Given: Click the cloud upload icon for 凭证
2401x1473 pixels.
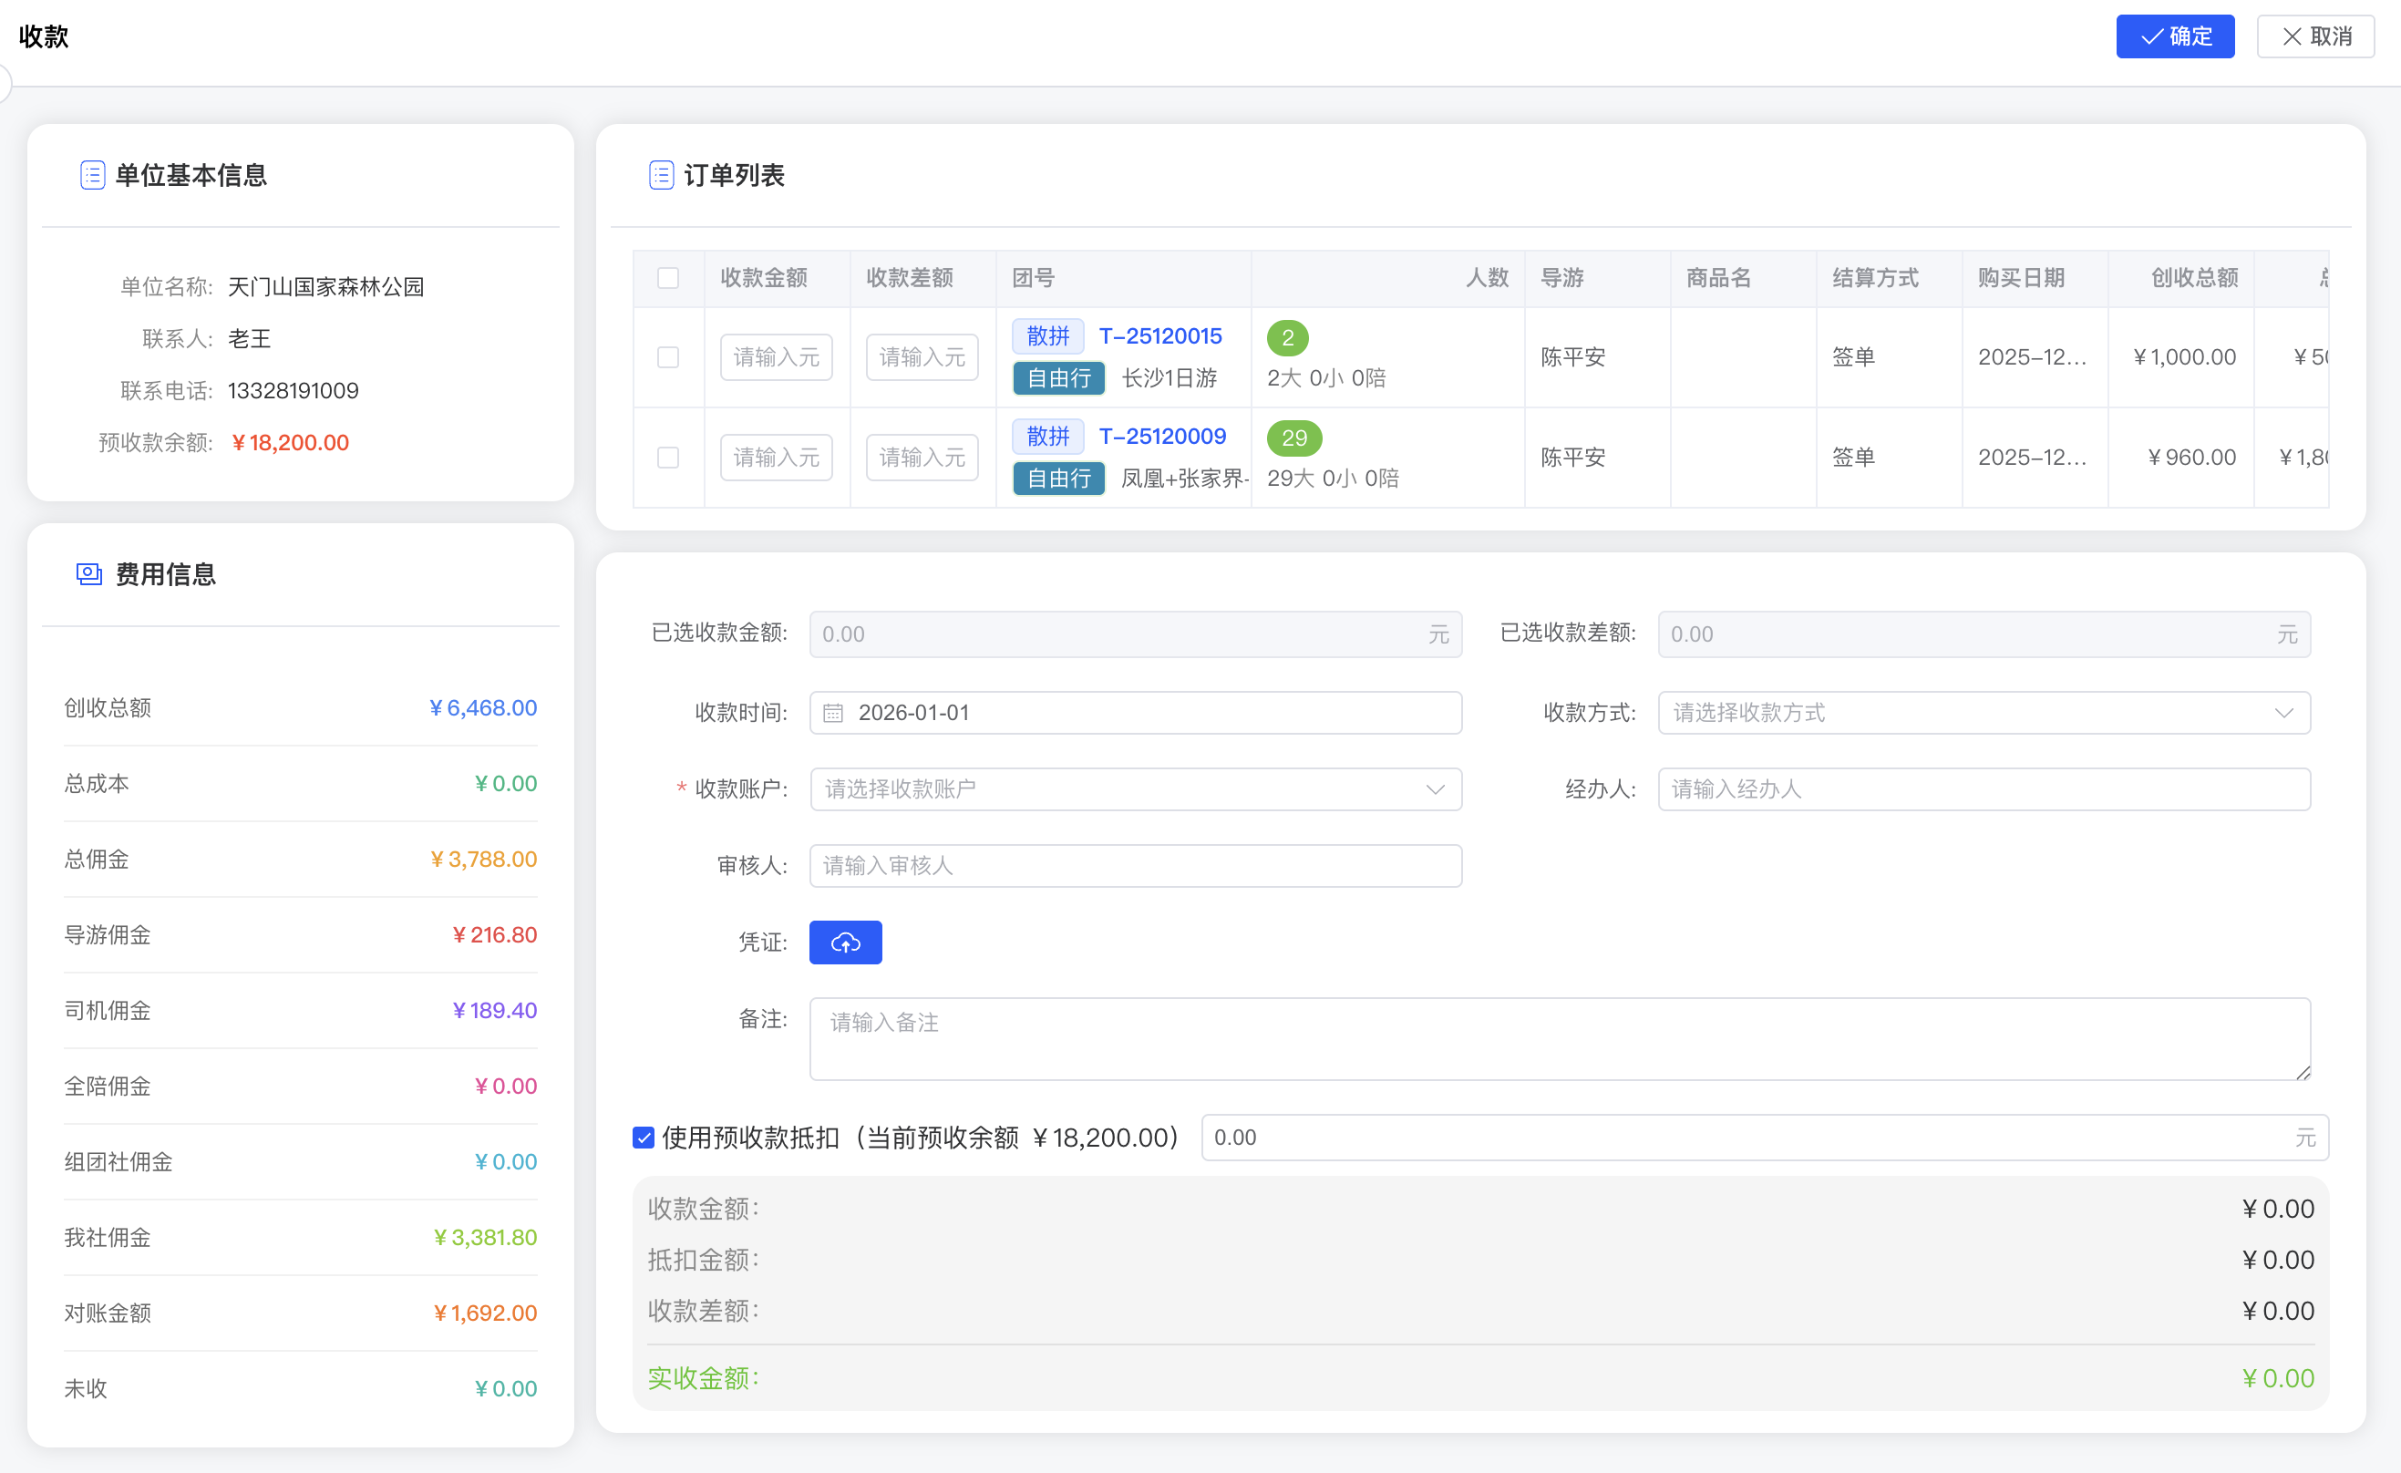Looking at the screenshot, I should click(844, 943).
